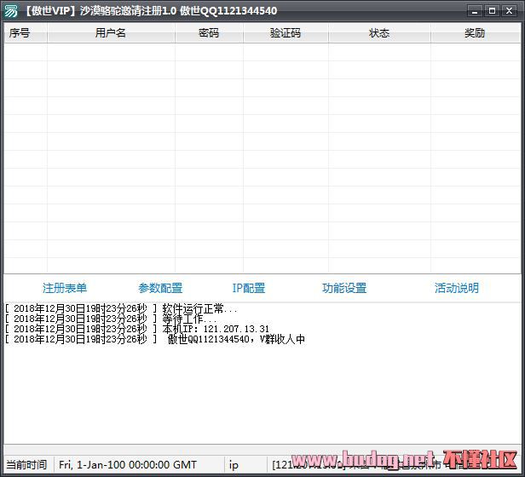This screenshot has height=477, width=525.
Task: Open the IP配置 tab
Action: [x=249, y=288]
